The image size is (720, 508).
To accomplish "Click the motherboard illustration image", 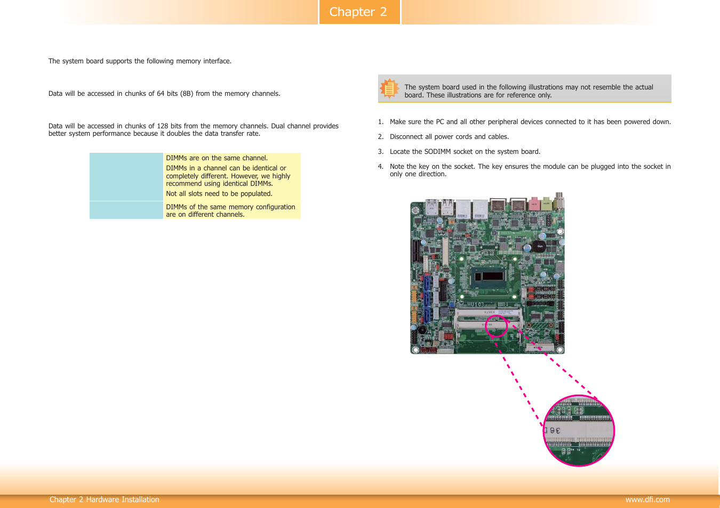I will (x=487, y=274).
